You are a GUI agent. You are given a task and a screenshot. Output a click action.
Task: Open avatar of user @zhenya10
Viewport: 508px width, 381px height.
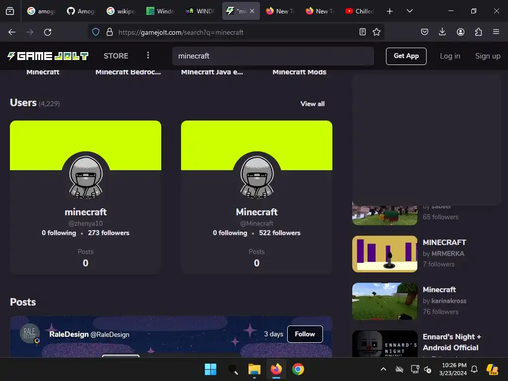coord(86,176)
